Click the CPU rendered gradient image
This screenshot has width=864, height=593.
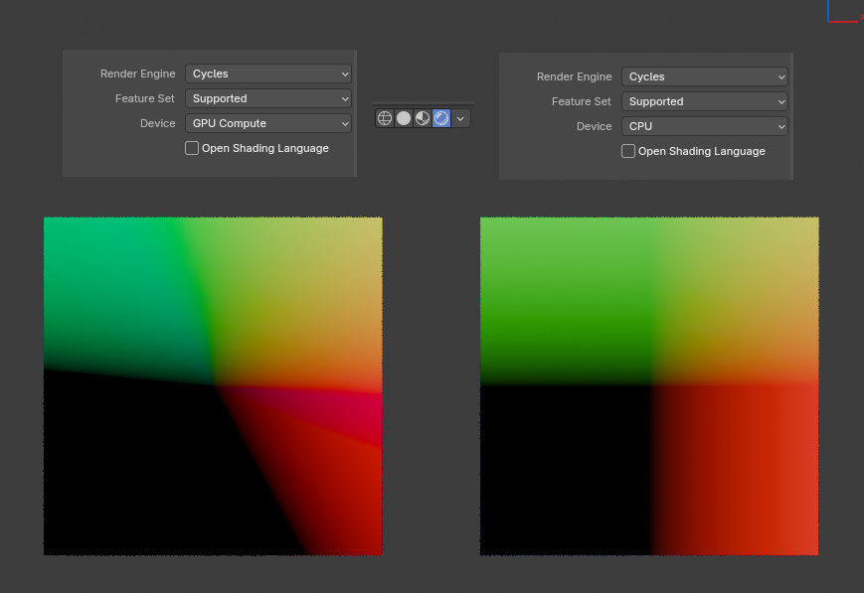click(x=649, y=386)
